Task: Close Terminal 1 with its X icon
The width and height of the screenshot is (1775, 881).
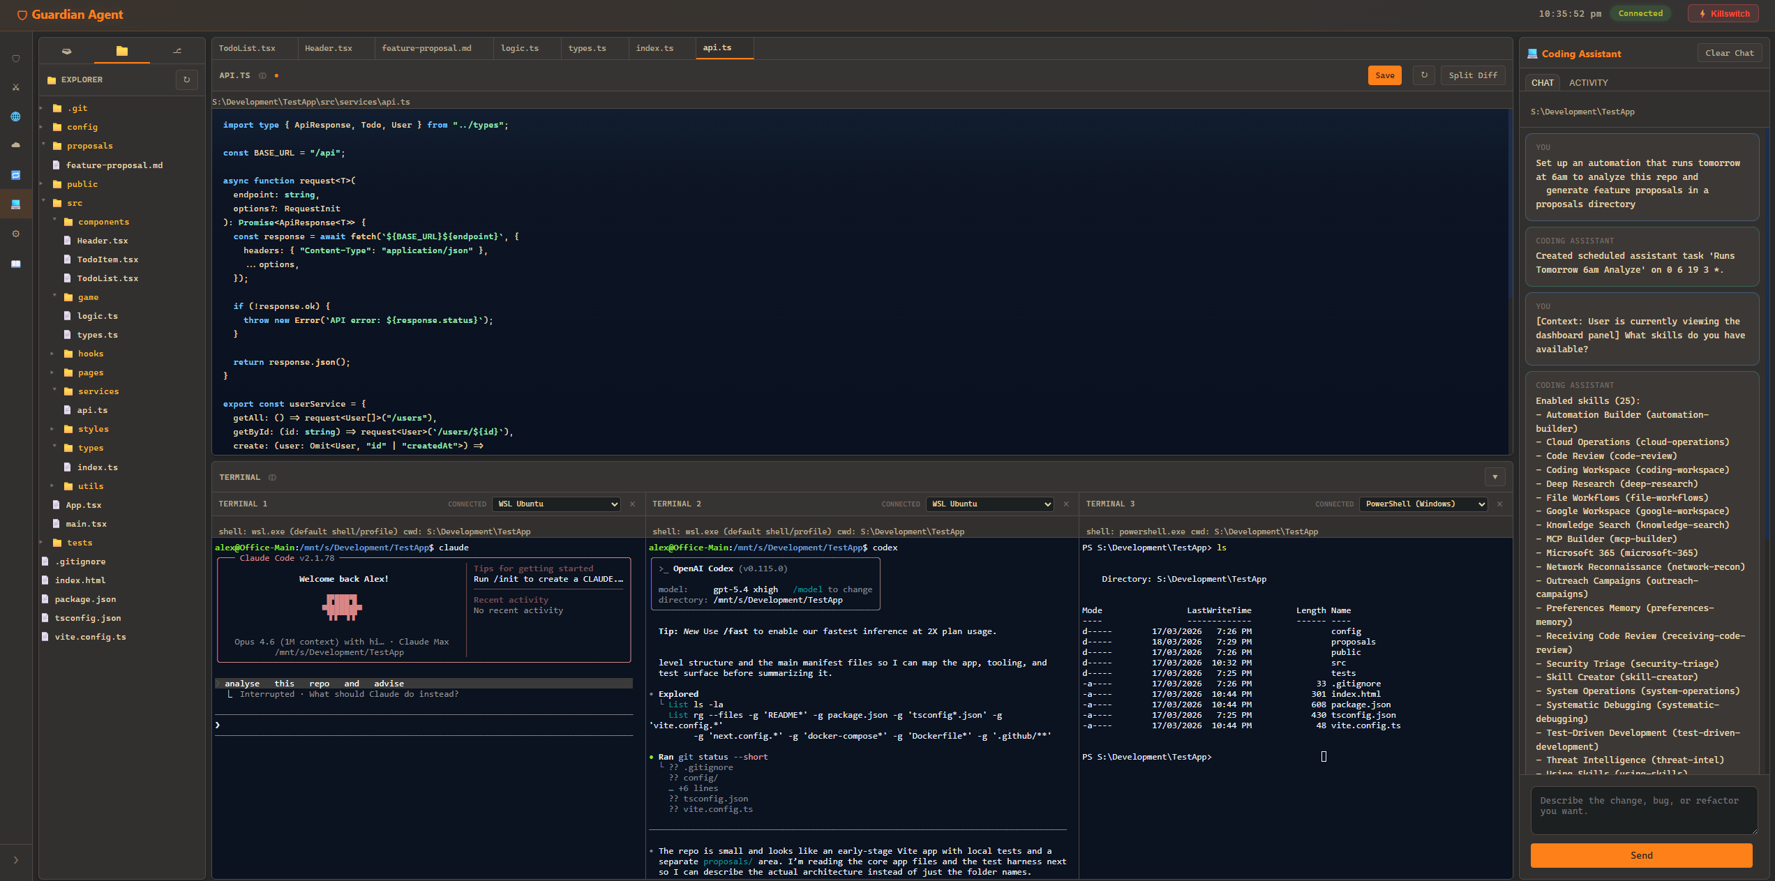Action: (x=633, y=504)
